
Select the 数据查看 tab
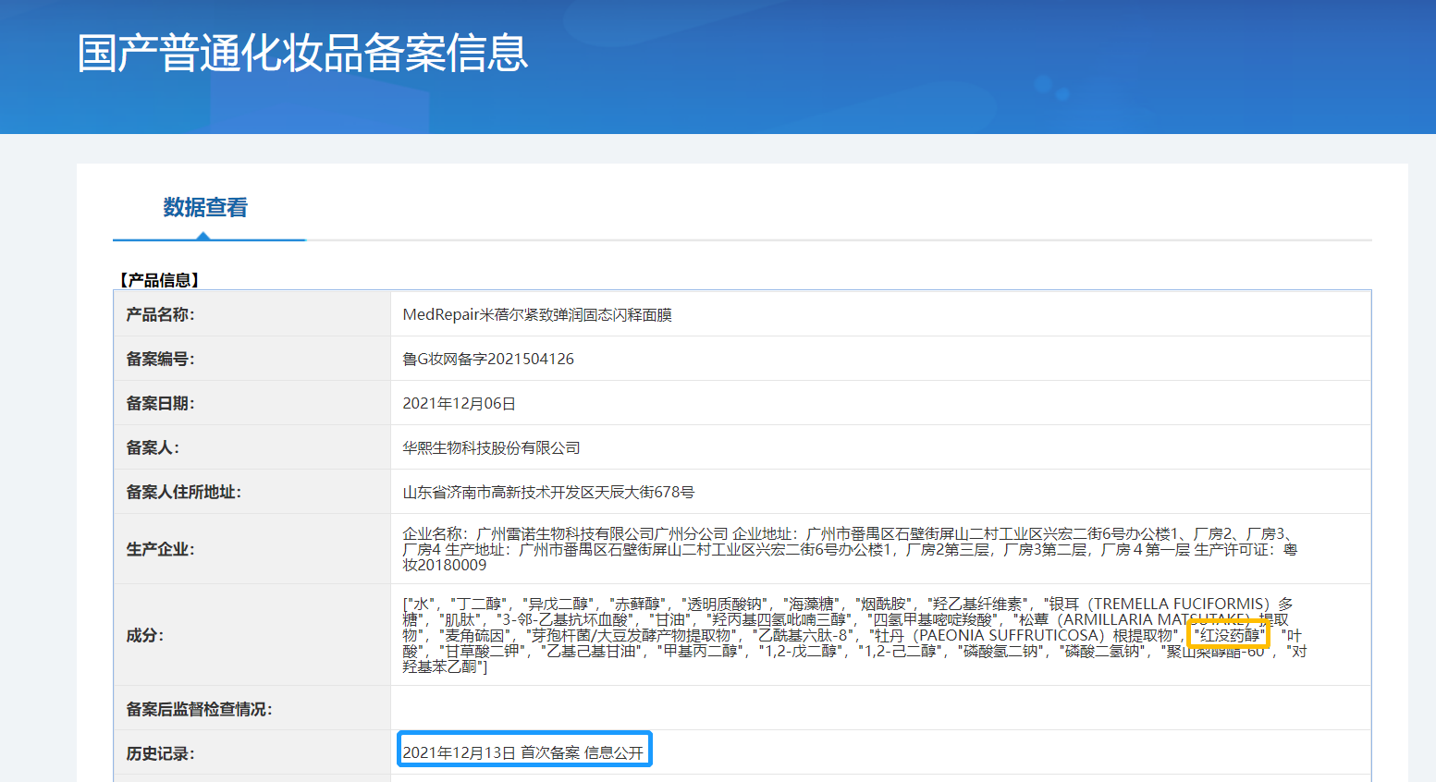(205, 208)
